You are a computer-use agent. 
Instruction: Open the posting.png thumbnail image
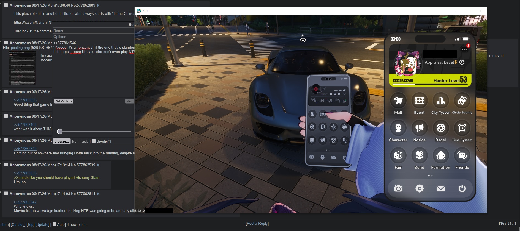tap(22, 68)
